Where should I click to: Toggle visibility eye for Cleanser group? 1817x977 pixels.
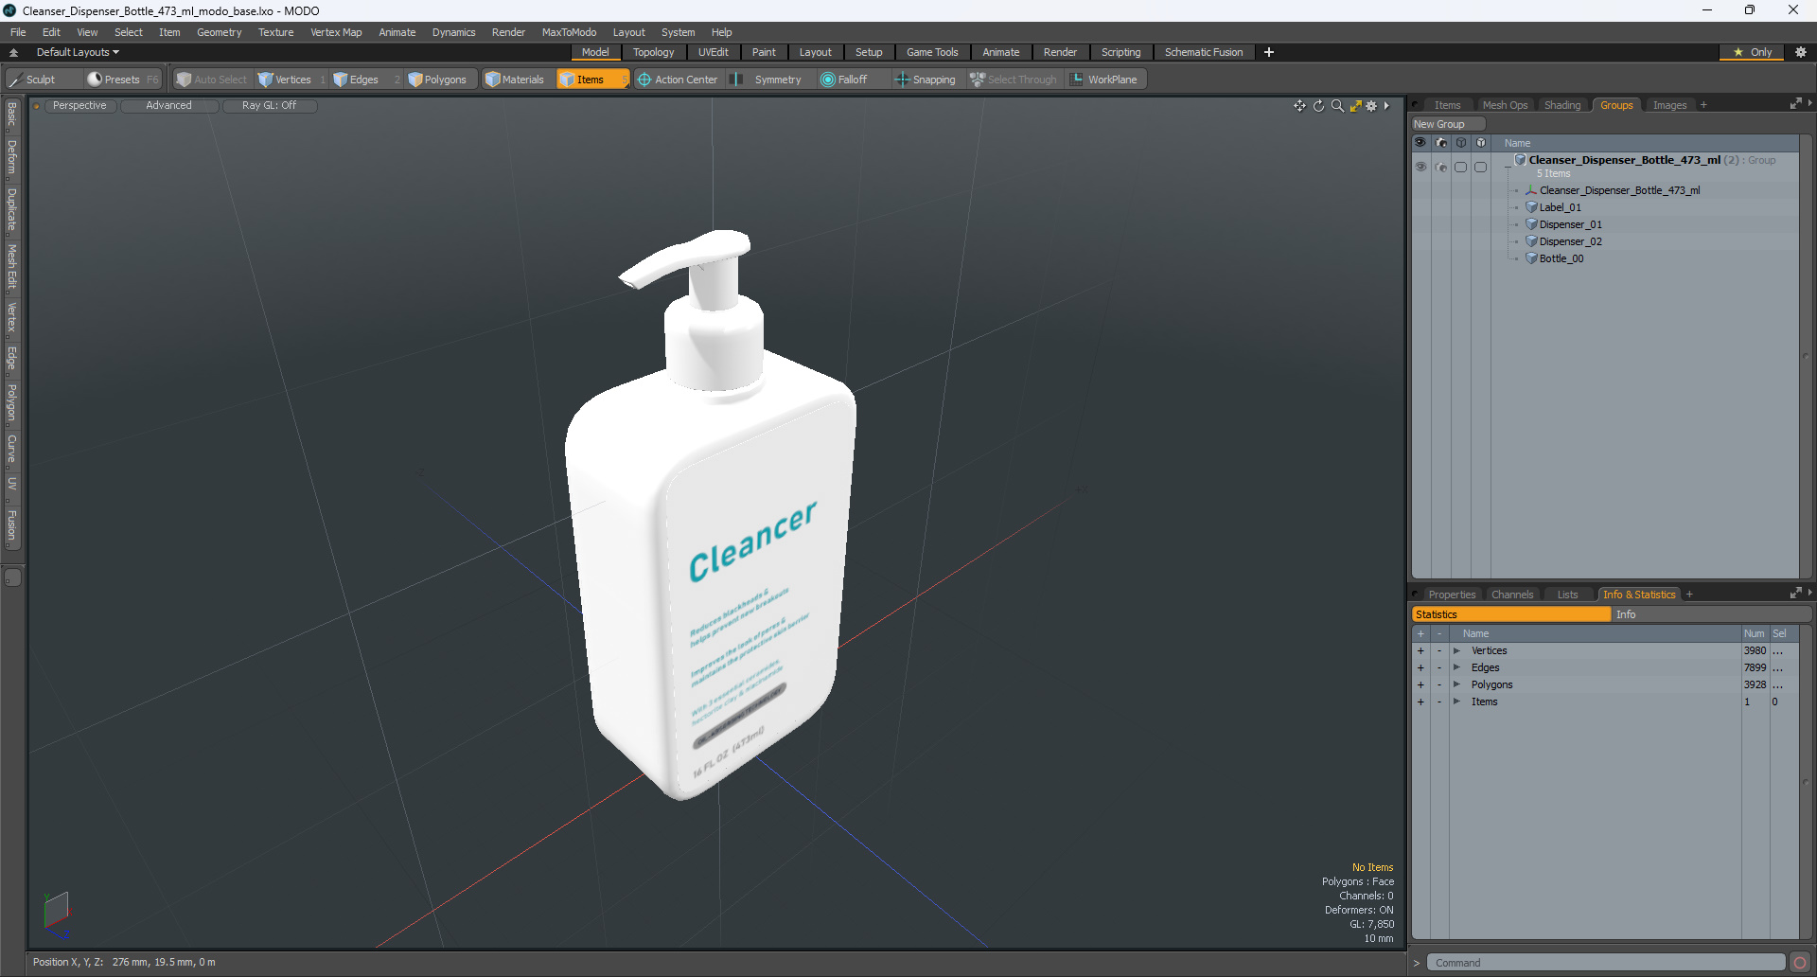tap(1420, 167)
